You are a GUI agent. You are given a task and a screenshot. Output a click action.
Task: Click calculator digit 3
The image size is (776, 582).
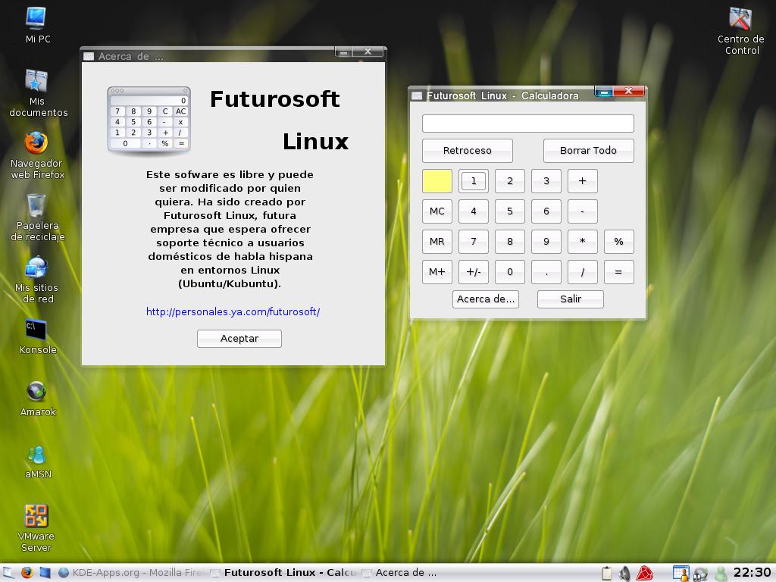click(x=546, y=181)
